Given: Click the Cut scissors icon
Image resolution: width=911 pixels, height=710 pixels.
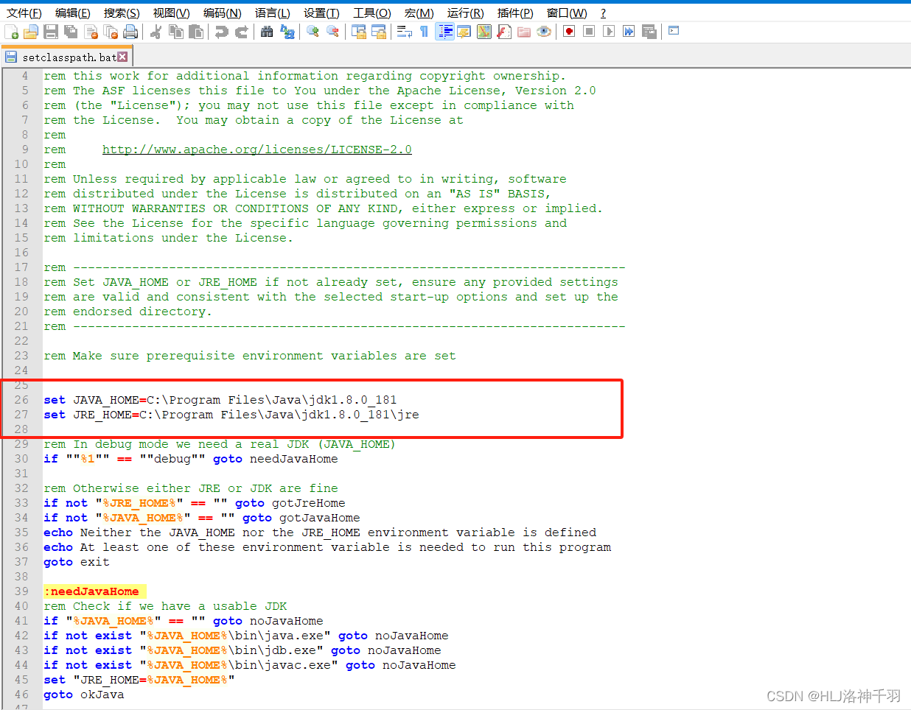Looking at the screenshot, I should (x=157, y=32).
